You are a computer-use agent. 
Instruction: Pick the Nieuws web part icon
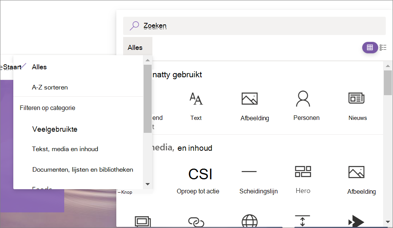tap(356, 98)
